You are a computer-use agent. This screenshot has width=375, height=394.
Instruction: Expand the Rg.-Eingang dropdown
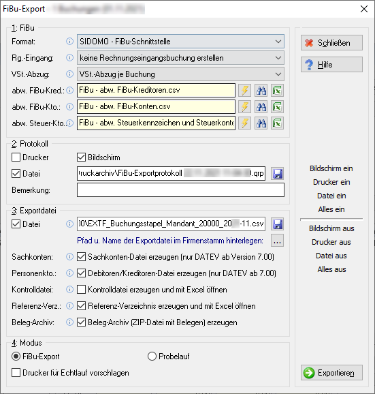tap(180, 58)
